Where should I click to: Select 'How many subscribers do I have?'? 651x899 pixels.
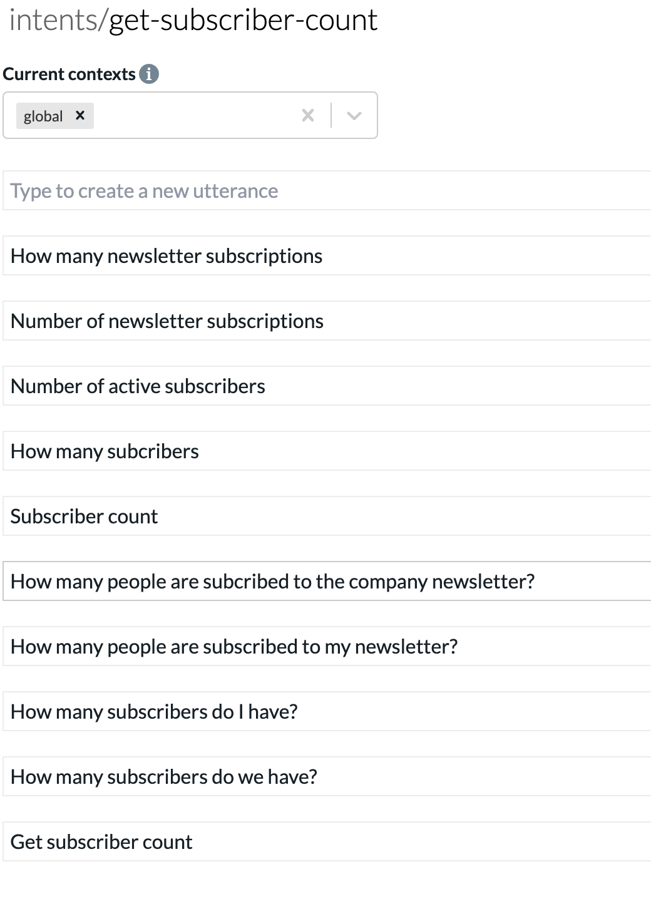327,711
